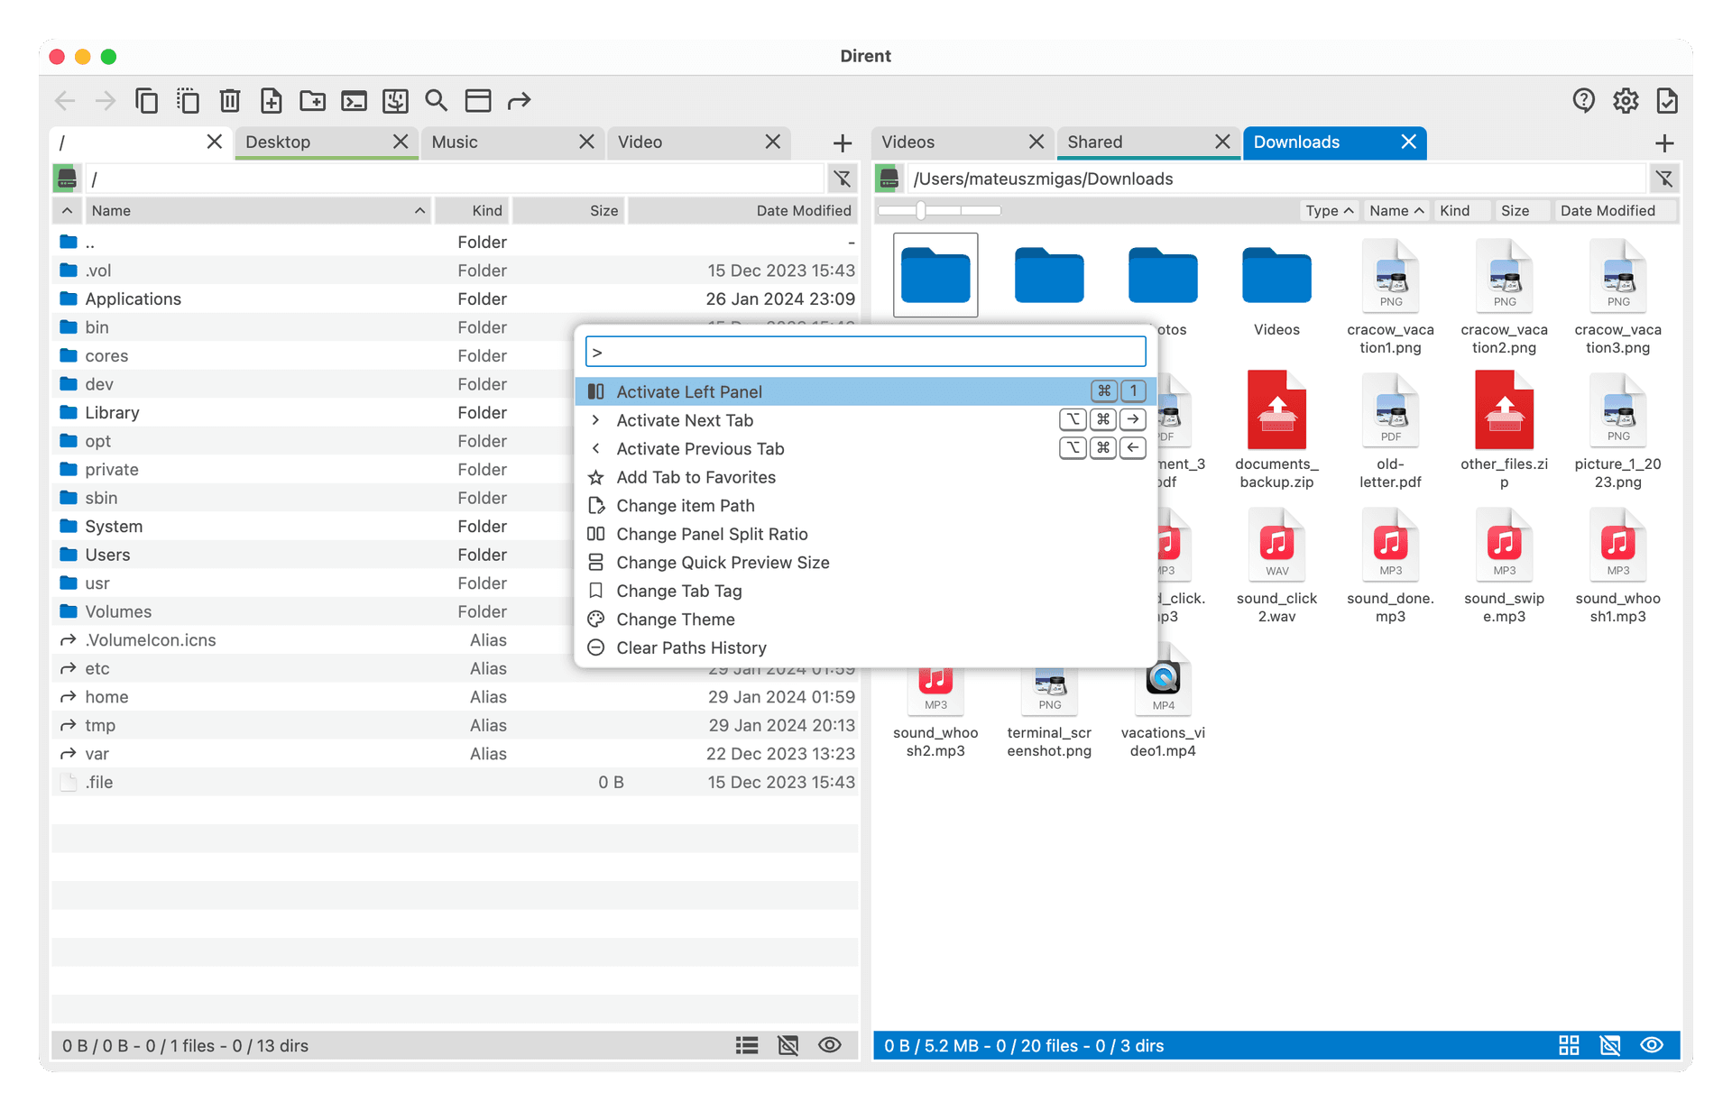The width and height of the screenshot is (1732, 1111).
Task: Click the left panel drive icon
Action: click(67, 179)
